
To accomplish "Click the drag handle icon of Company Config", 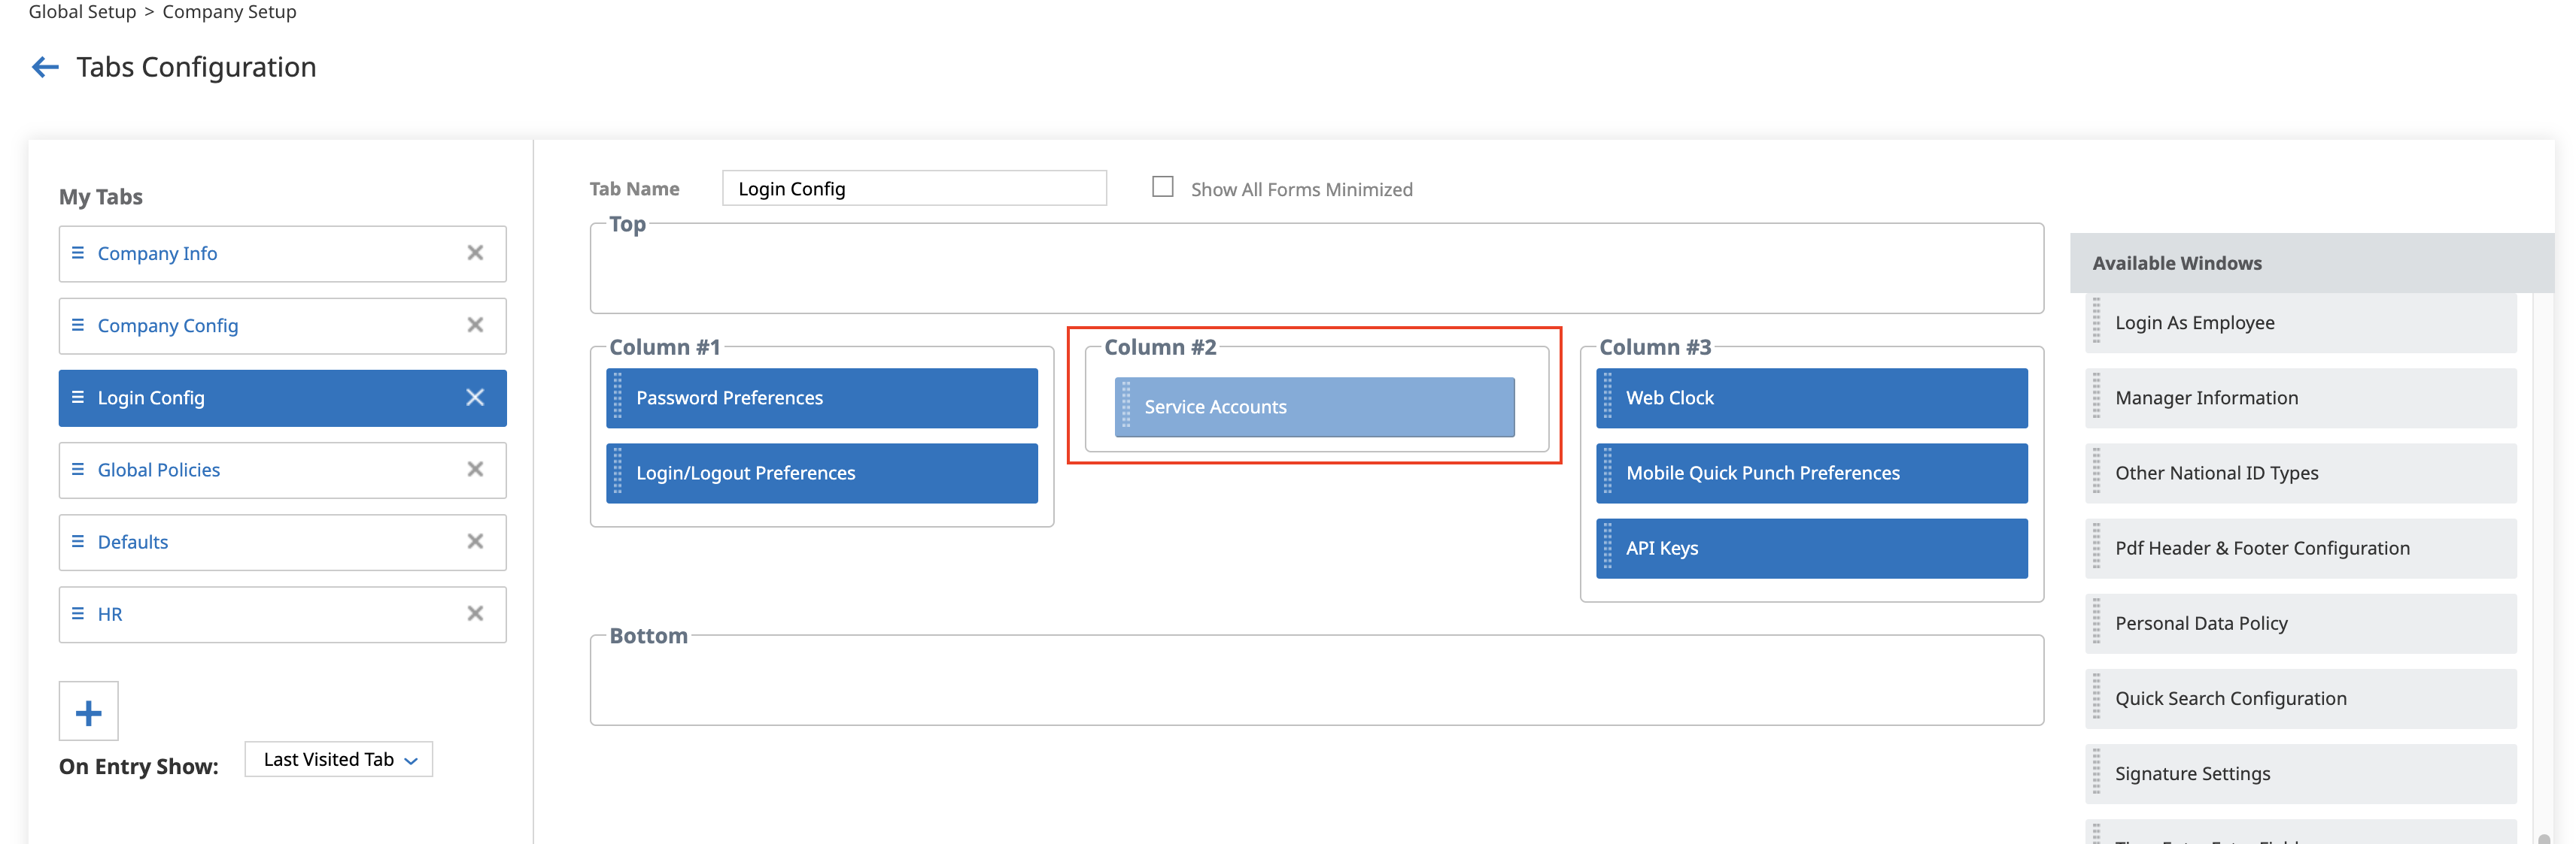I will point(78,325).
